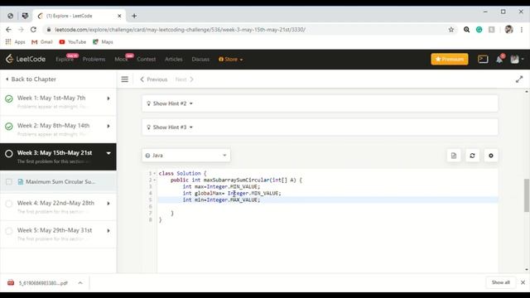Expand Show Hint #2
Image resolution: width=530 pixels, height=298 pixels.
(320, 103)
